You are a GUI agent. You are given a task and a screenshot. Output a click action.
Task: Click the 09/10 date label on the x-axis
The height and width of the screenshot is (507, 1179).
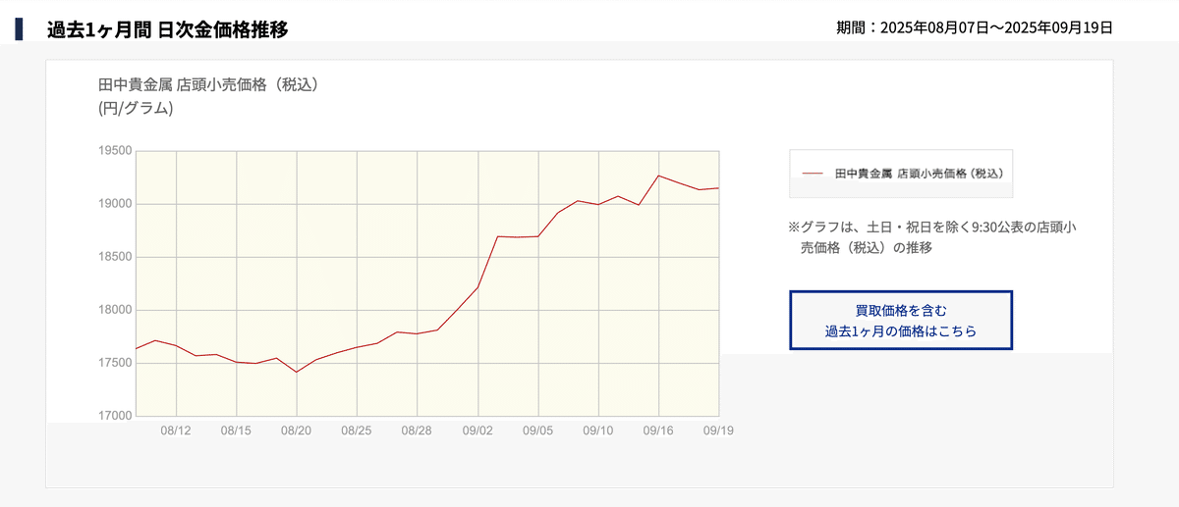coord(597,431)
